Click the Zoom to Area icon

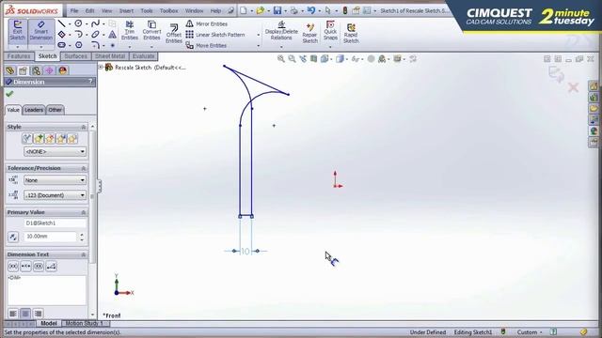[x=292, y=58]
